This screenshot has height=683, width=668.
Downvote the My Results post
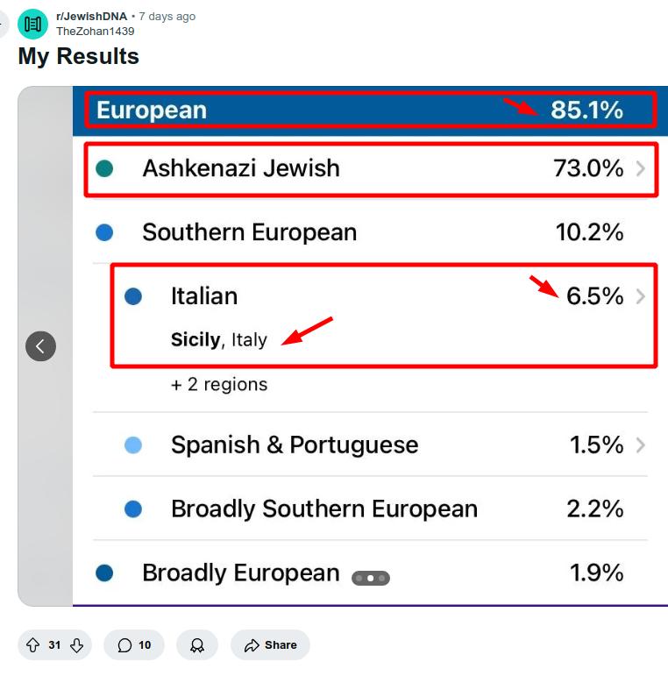coord(76,645)
